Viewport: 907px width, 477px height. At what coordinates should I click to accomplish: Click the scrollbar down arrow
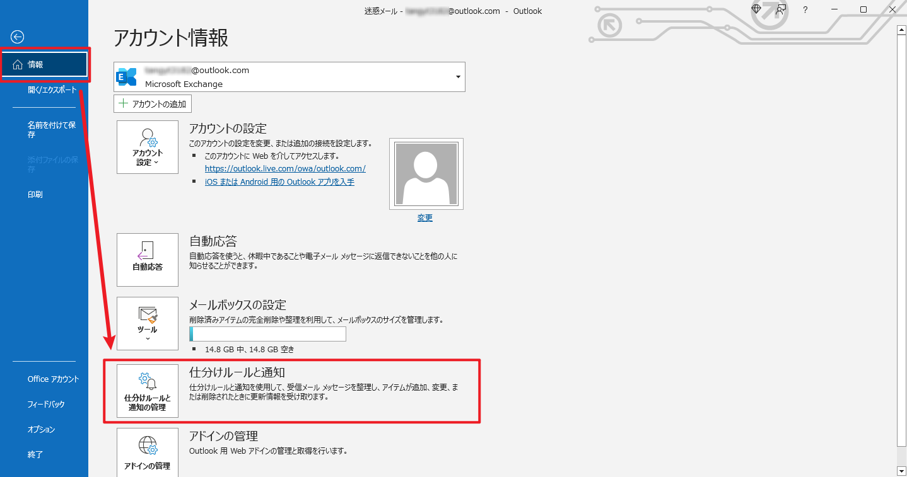coord(901,471)
